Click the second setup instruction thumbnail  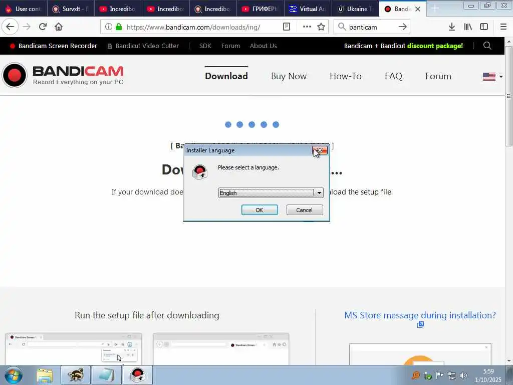221,349
